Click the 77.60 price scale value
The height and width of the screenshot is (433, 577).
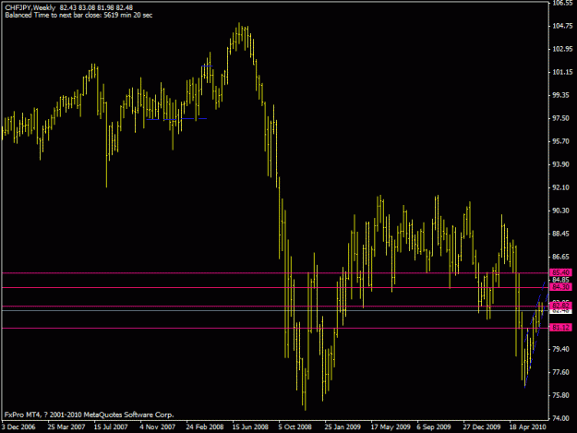[562, 372]
